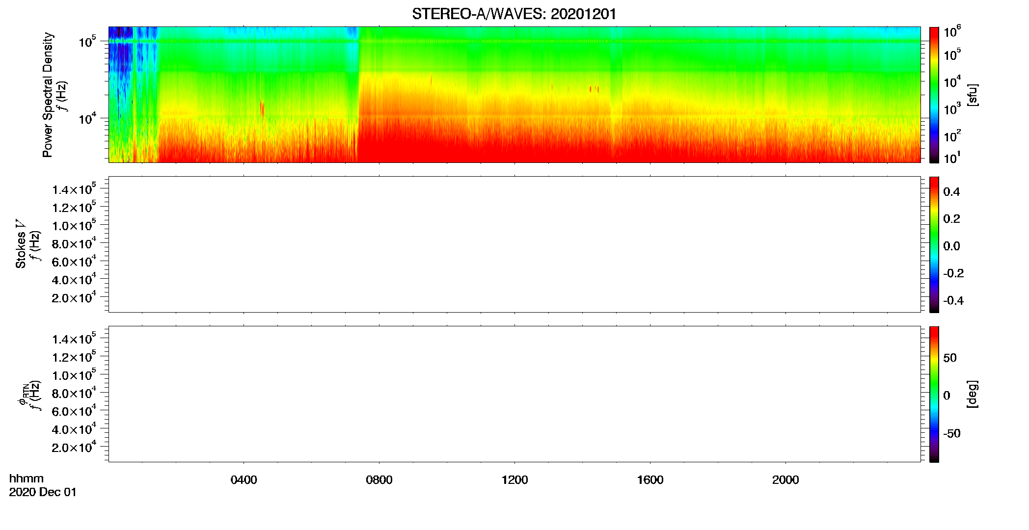Screen dimensions: 1029x530
Task: Click the -0.4 label on Stokes color bar
Action: (953, 300)
